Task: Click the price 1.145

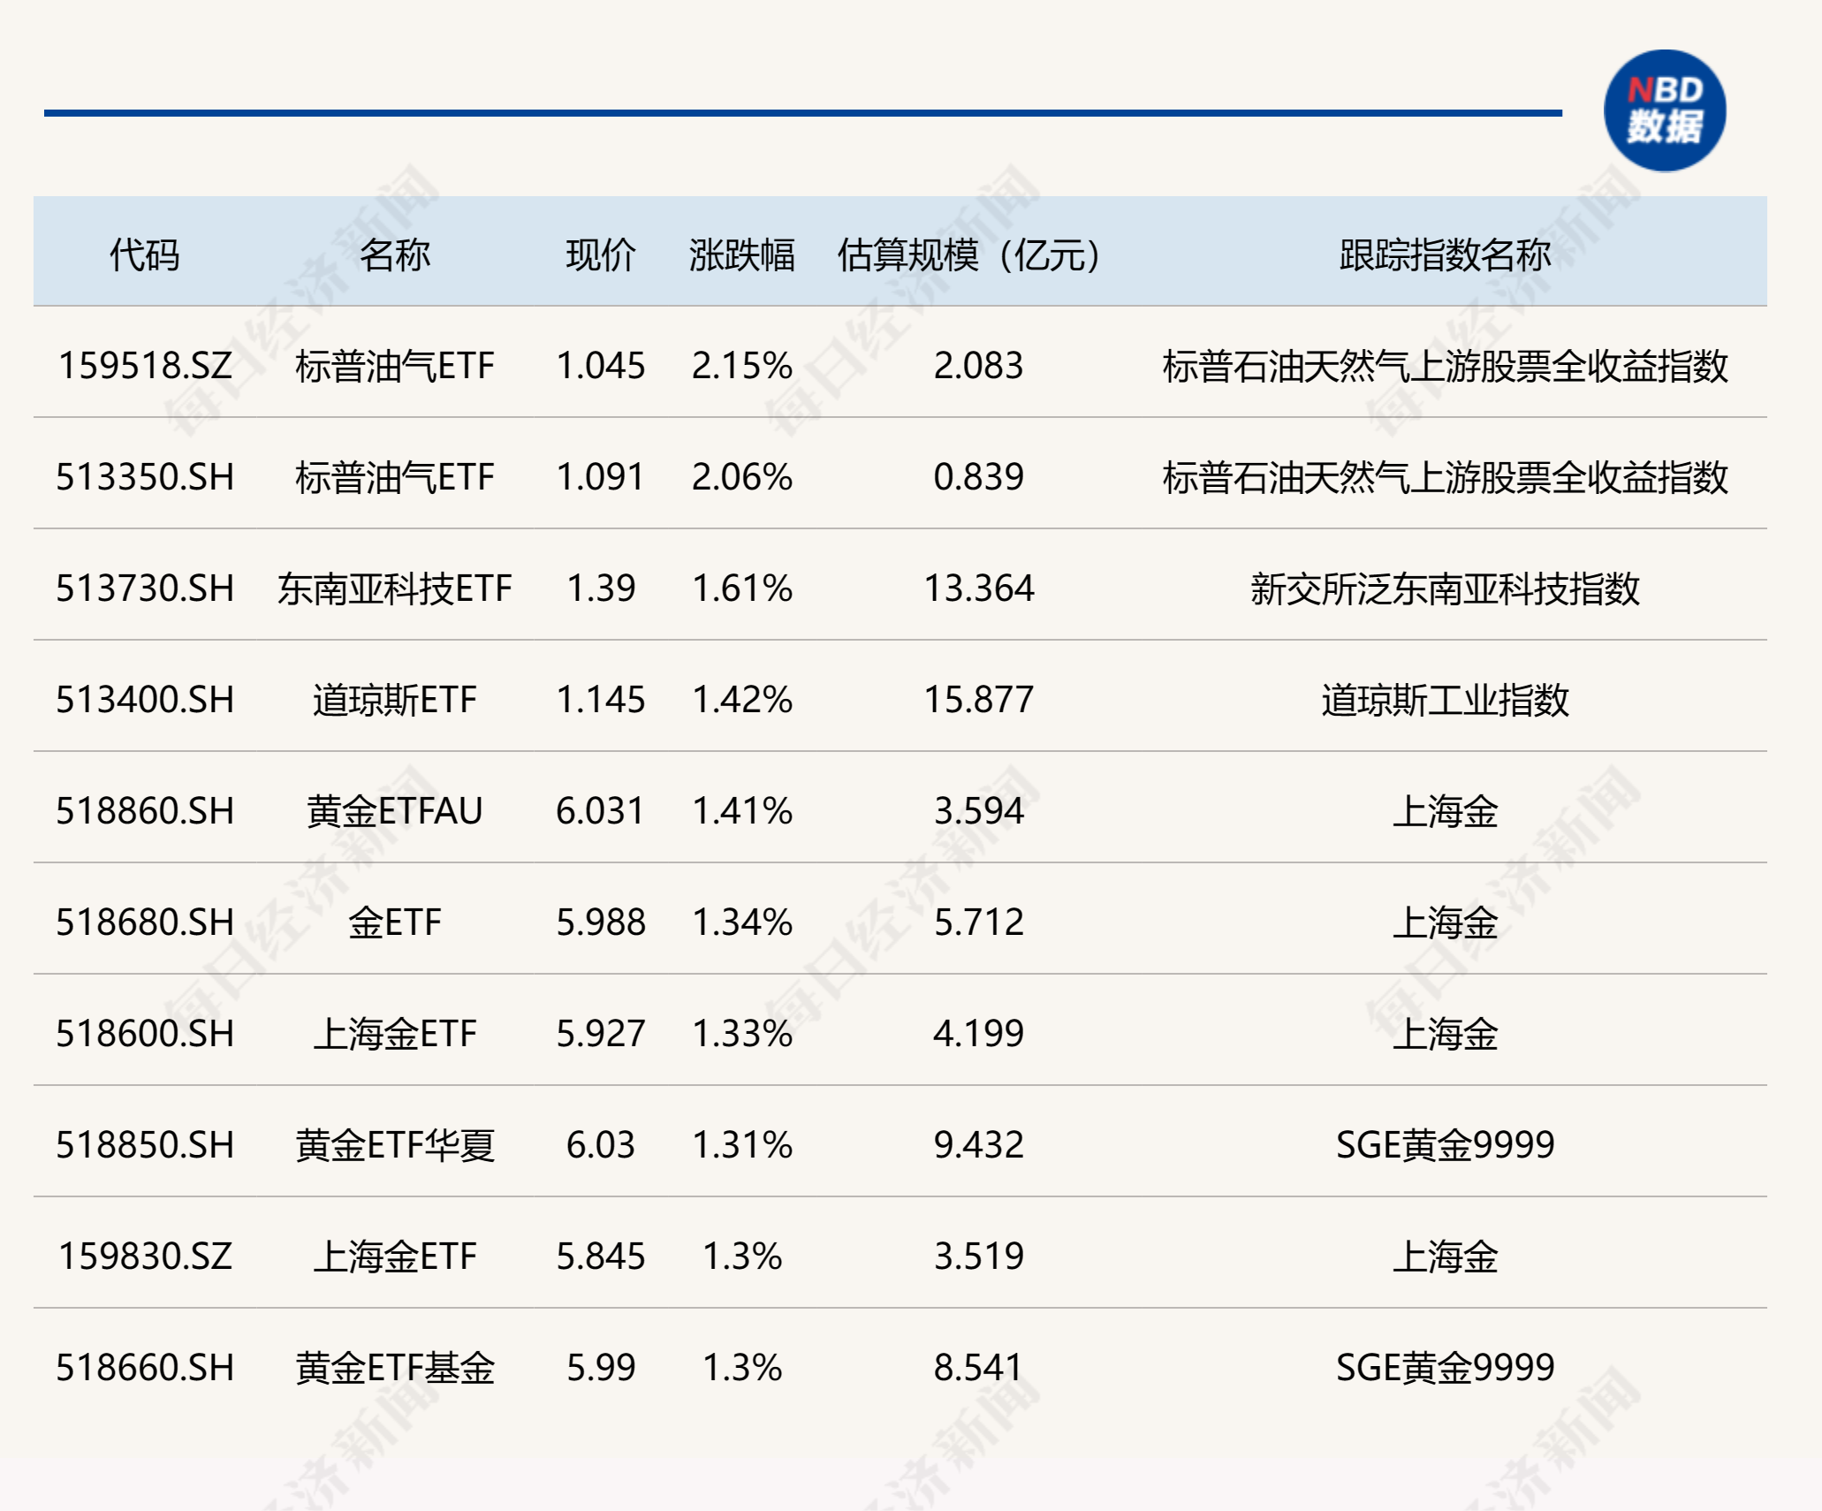Action: [601, 700]
